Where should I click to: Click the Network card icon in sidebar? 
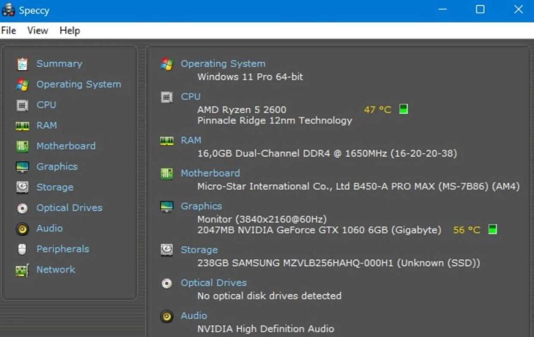tap(22, 270)
